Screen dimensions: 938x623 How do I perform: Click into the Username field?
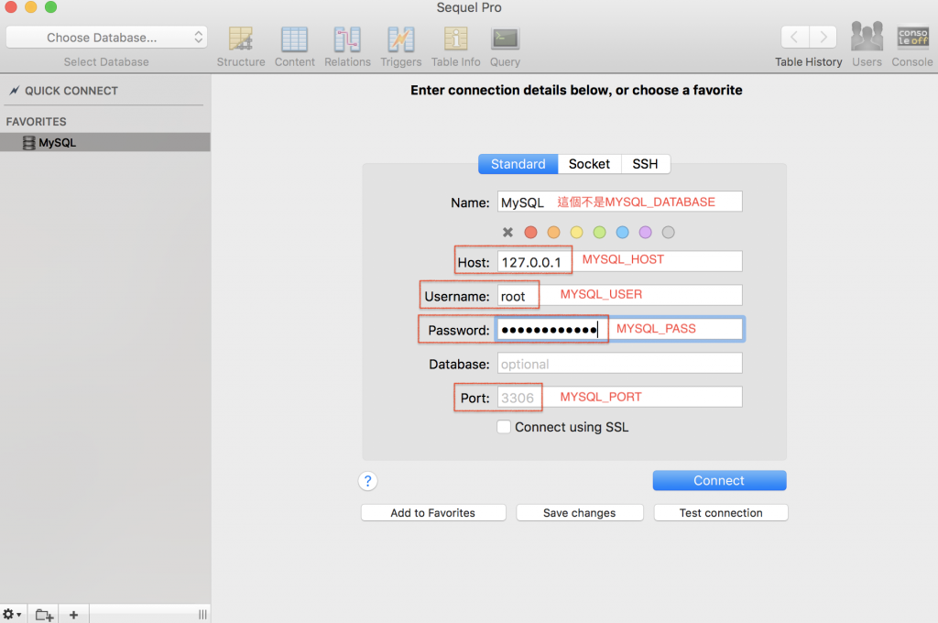[620, 295]
